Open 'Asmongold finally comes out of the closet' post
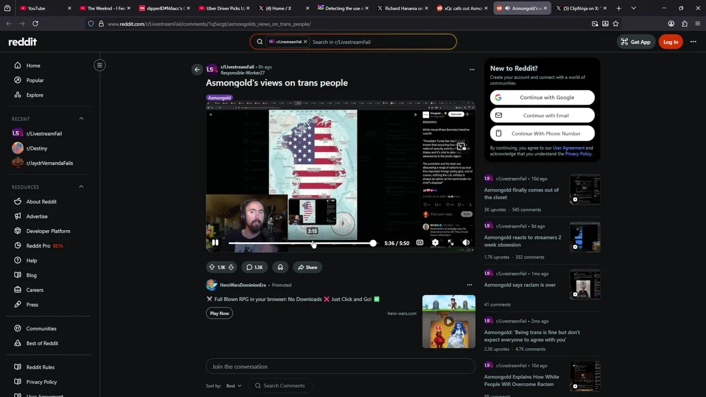 pyautogui.click(x=521, y=194)
